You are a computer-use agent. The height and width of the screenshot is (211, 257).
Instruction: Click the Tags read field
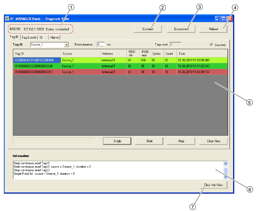pos(176,45)
